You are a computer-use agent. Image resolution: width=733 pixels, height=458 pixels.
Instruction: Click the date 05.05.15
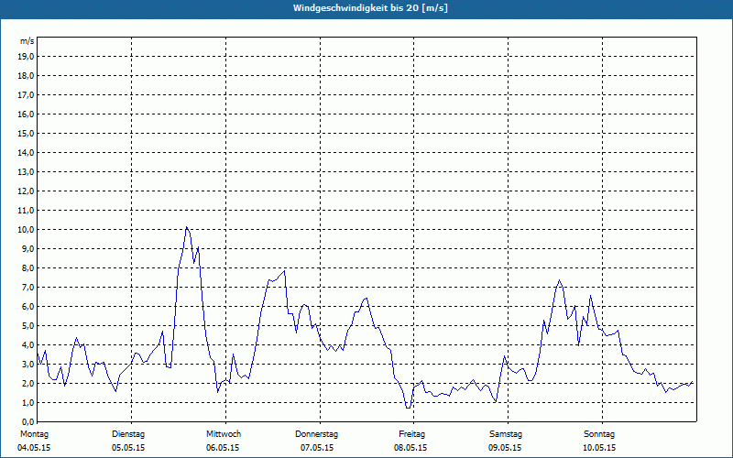click(x=128, y=448)
